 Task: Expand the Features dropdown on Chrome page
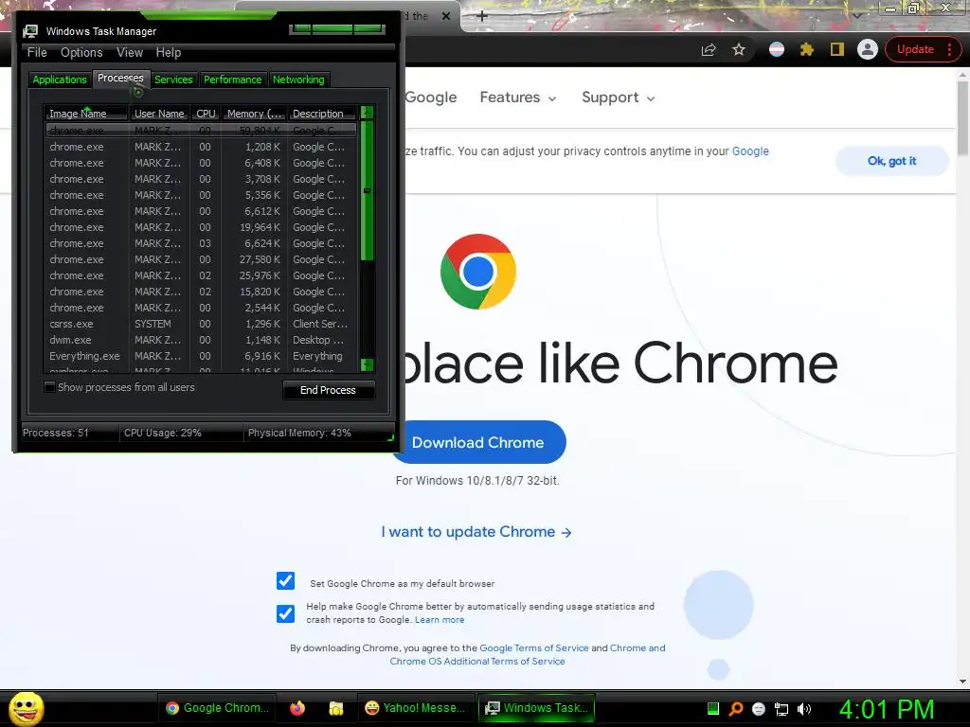(x=518, y=98)
